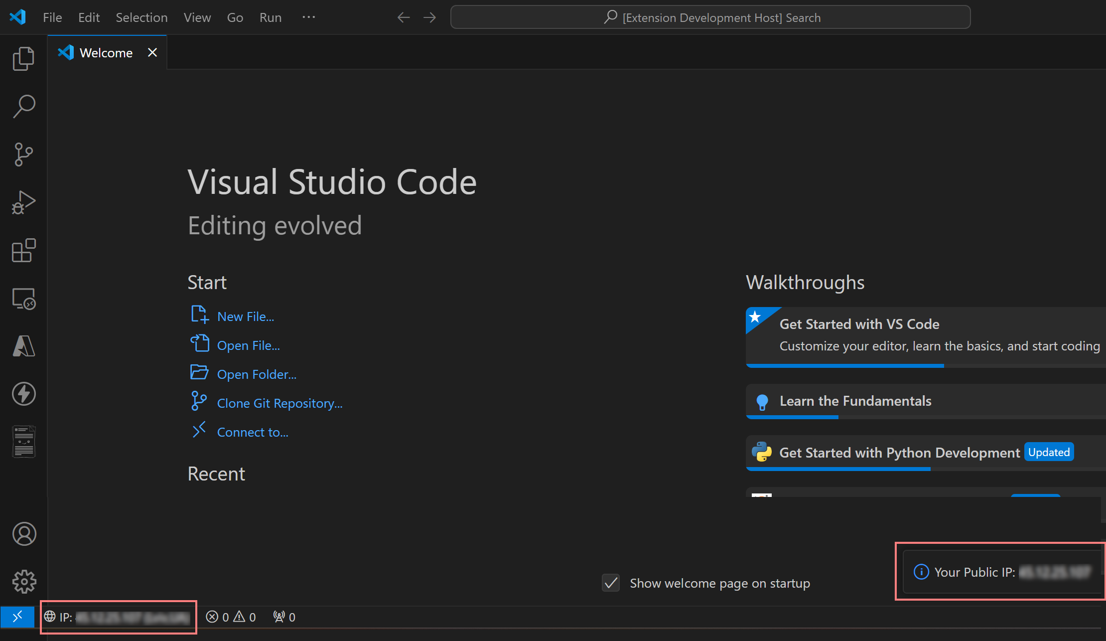Open the File menu
The height and width of the screenshot is (641, 1106).
pos(52,17)
